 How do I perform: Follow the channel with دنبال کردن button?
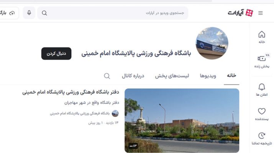tap(56, 54)
